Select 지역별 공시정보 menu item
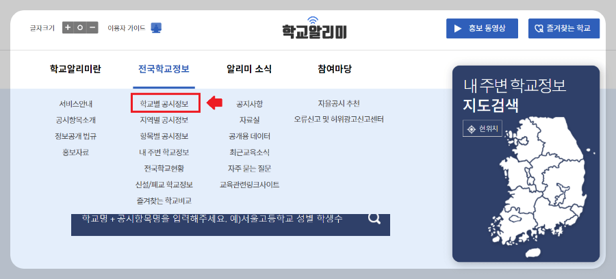The height and width of the screenshot is (279, 616). click(x=164, y=120)
